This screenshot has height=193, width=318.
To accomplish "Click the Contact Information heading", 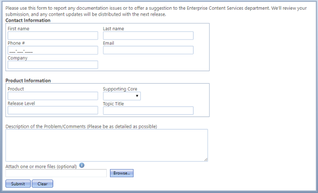I will pyautogui.click(x=28, y=21).
